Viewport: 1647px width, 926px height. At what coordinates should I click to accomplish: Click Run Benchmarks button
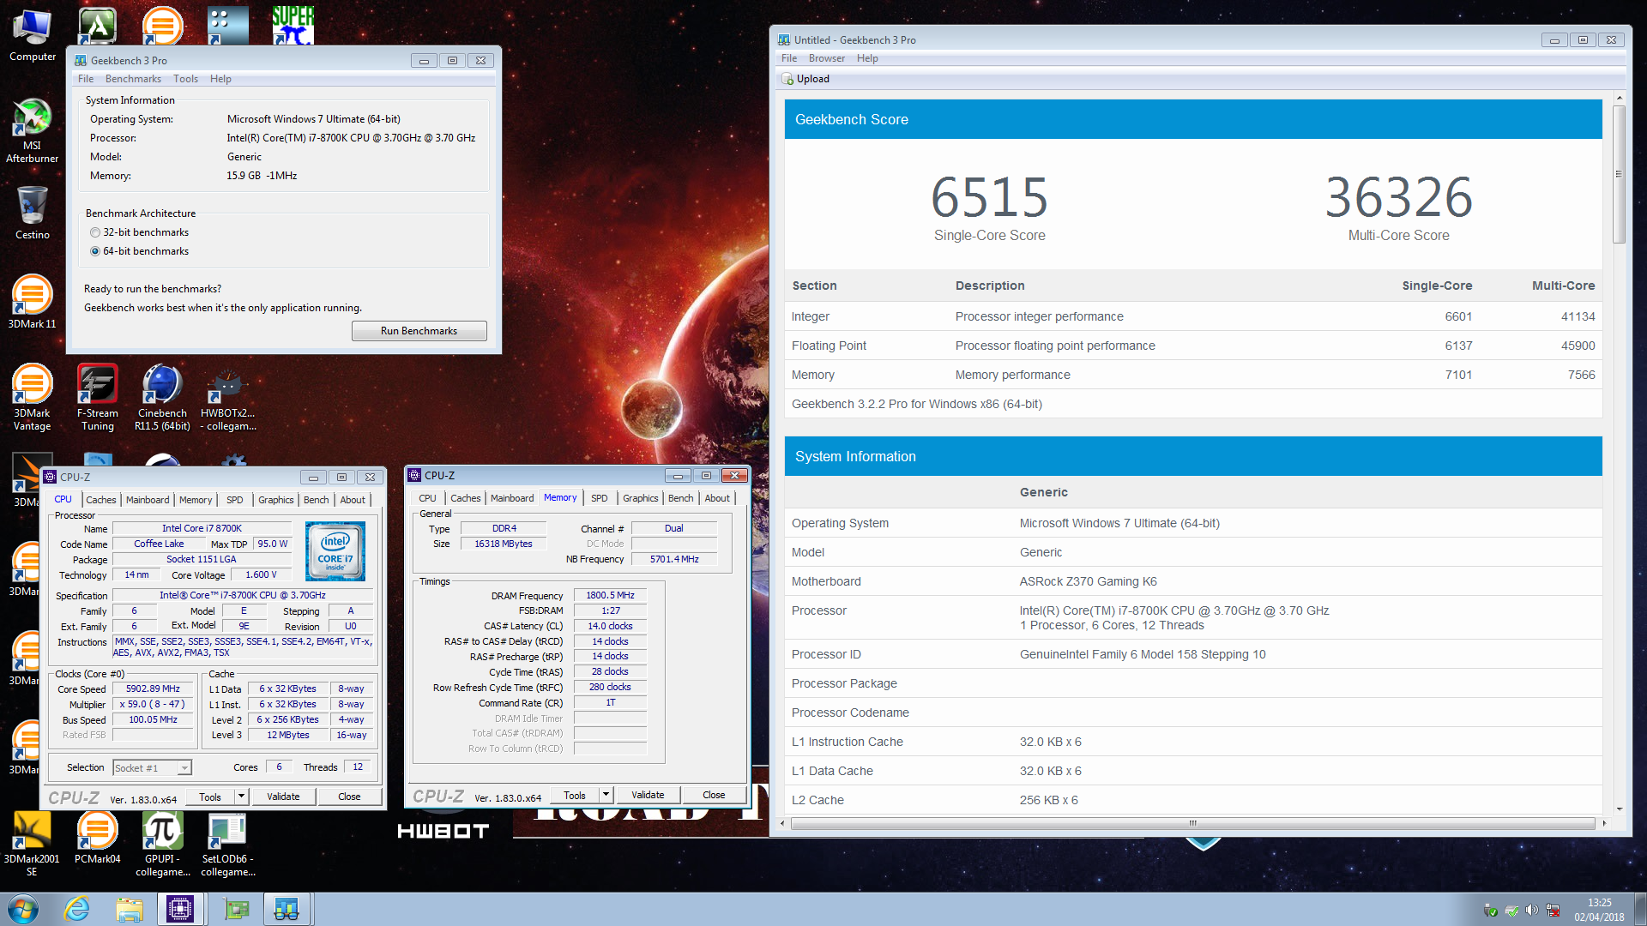[x=419, y=331]
